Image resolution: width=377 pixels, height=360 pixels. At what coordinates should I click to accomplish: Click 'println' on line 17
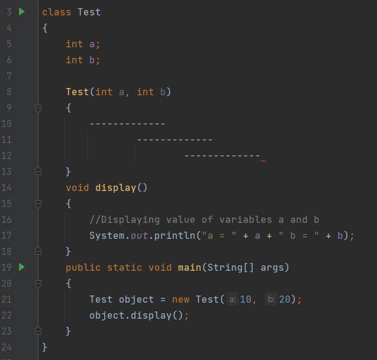tap(175, 235)
